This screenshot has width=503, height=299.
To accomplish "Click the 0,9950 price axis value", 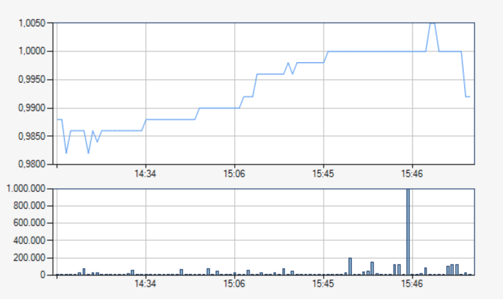I will tap(32, 80).
